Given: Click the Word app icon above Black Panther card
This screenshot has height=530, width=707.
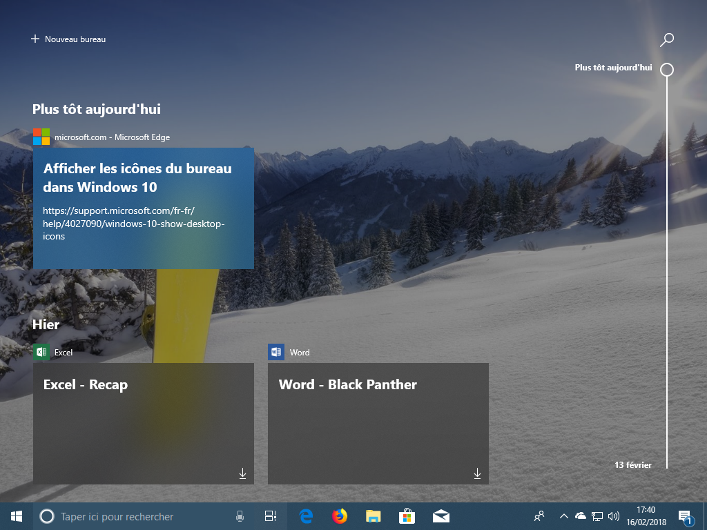Looking at the screenshot, I should [x=276, y=352].
